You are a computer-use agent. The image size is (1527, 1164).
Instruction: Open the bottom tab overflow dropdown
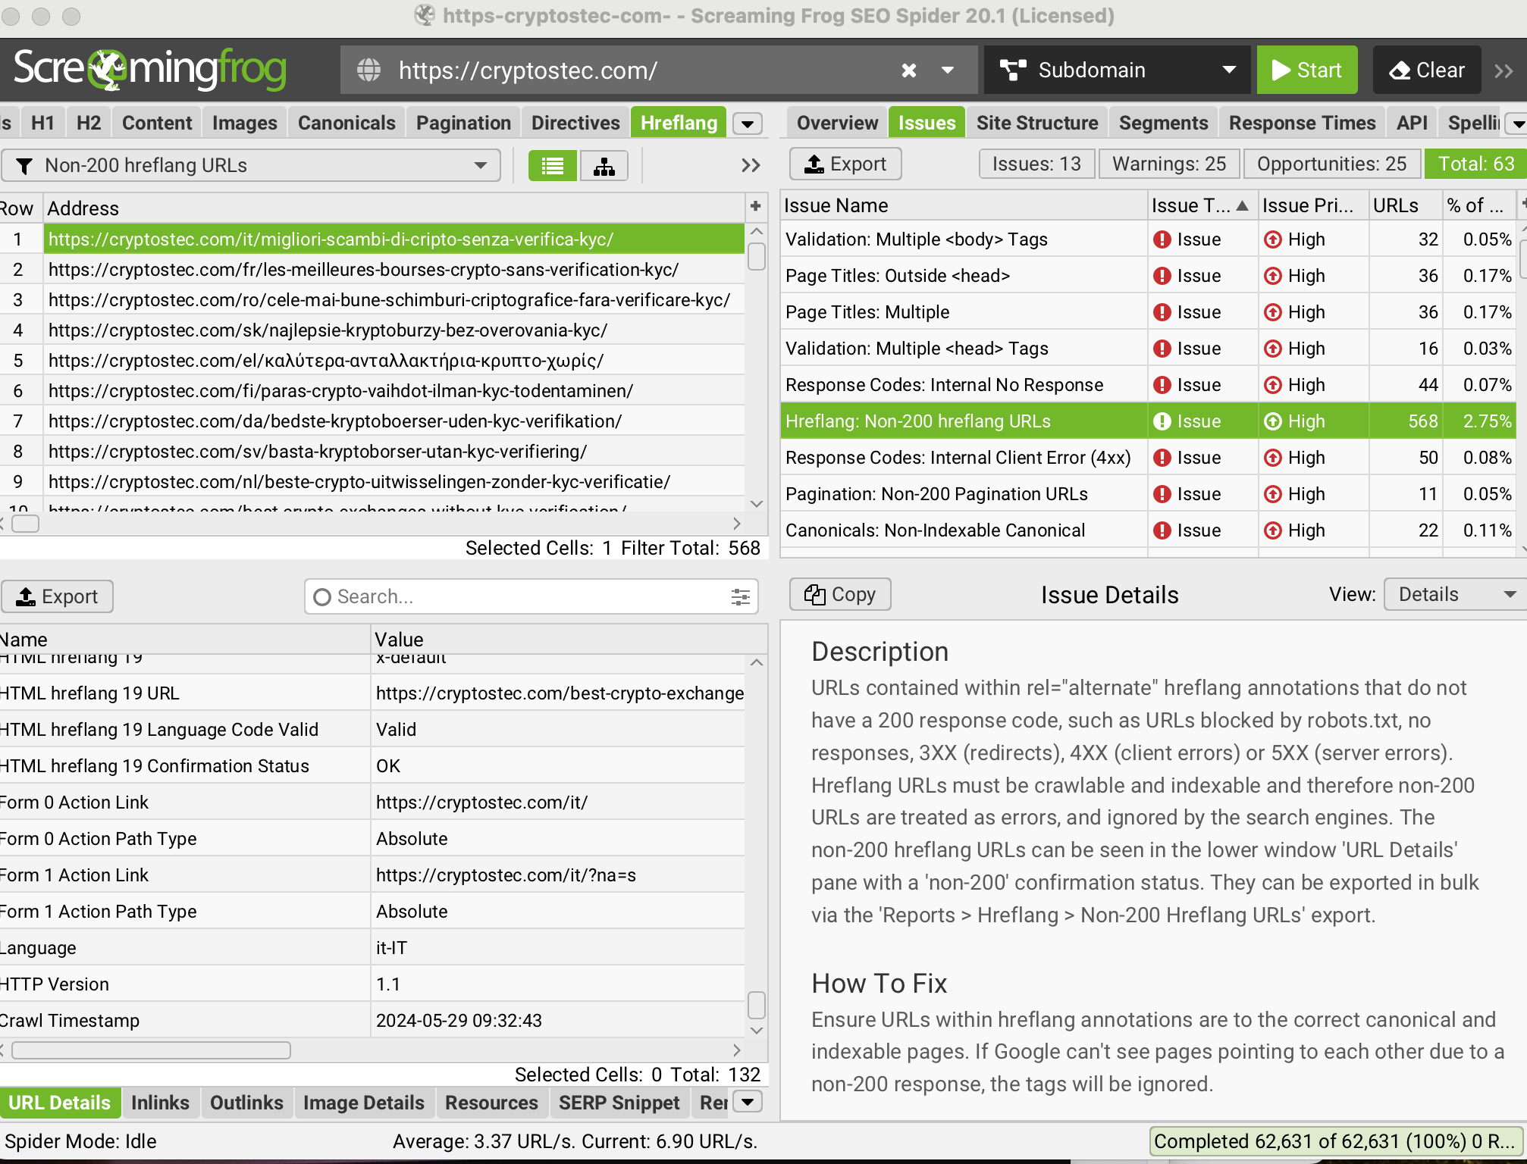748,1102
